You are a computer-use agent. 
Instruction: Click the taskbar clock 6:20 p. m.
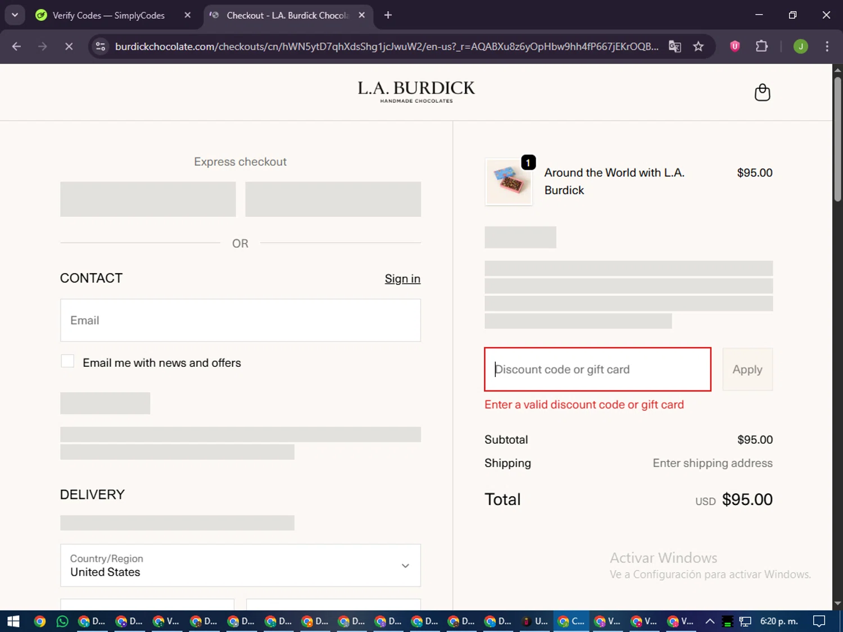tap(779, 621)
